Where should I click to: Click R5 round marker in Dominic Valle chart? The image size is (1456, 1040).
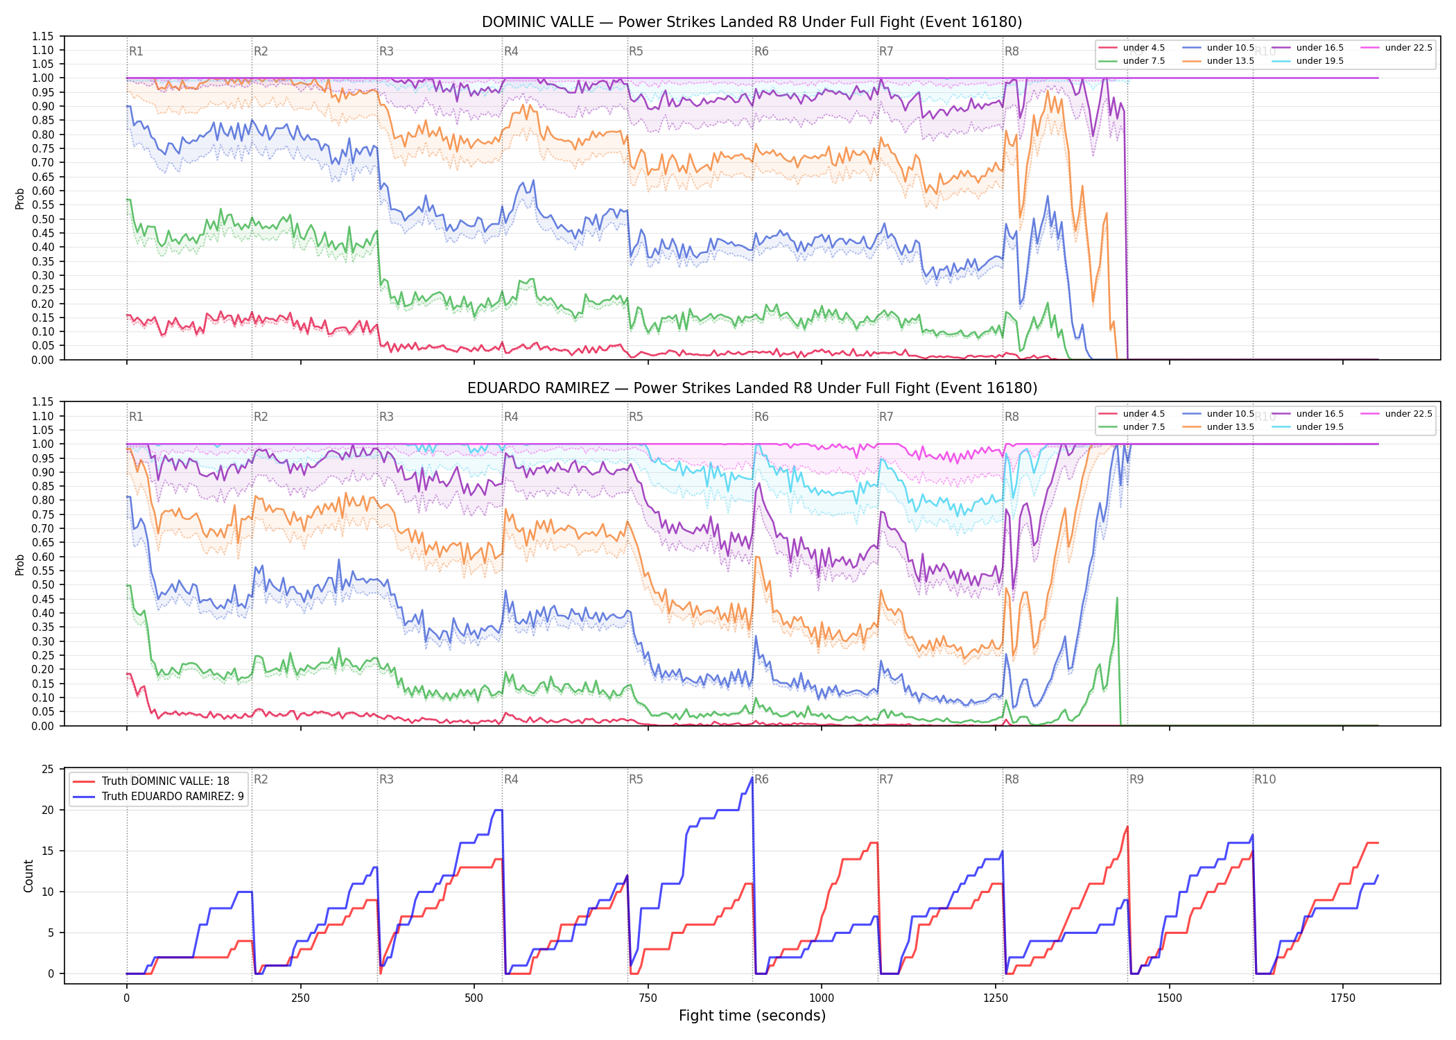(636, 51)
